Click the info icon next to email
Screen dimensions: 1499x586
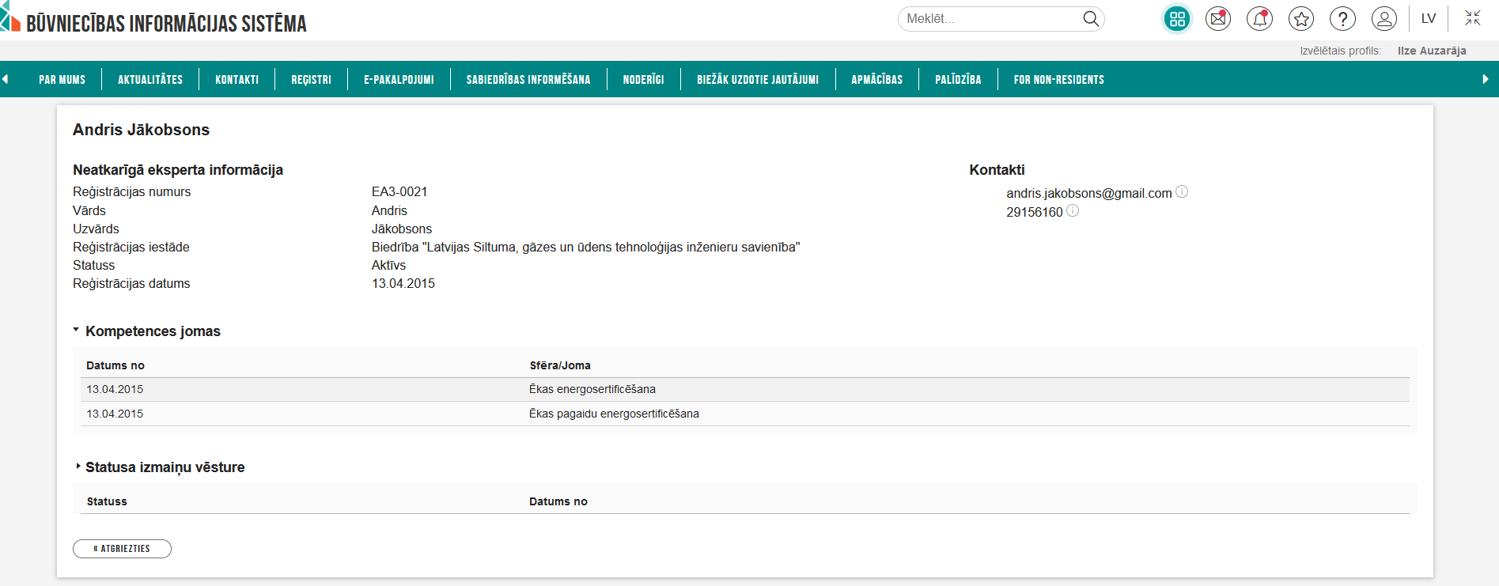tap(1182, 191)
